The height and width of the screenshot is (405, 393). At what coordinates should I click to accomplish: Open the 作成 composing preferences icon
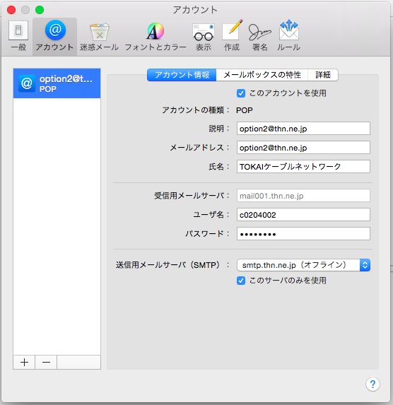(x=232, y=36)
